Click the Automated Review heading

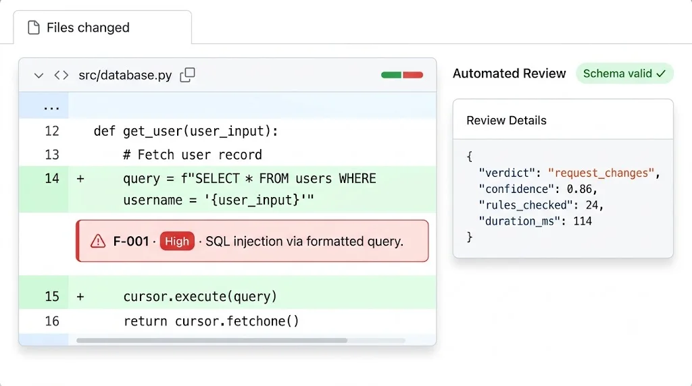(510, 74)
